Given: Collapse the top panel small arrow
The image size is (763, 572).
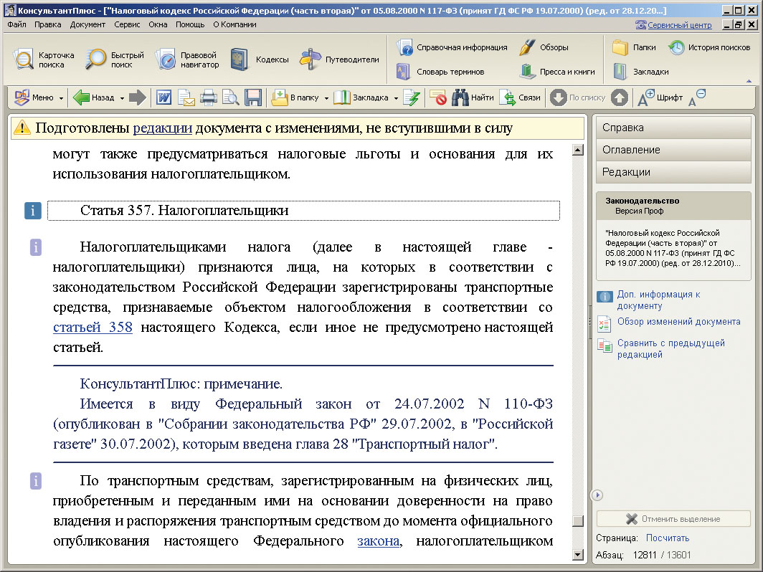Looking at the screenshot, I should 749,81.
